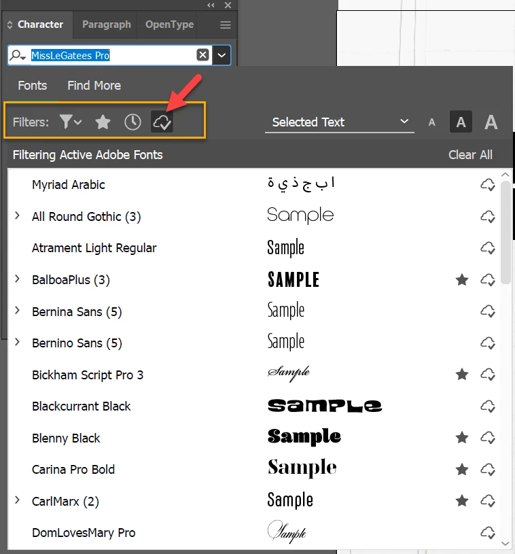Click the cloud icon for Bickham Script Pro 3
Viewport: 515px width, 554px height.
(x=488, y=374)
